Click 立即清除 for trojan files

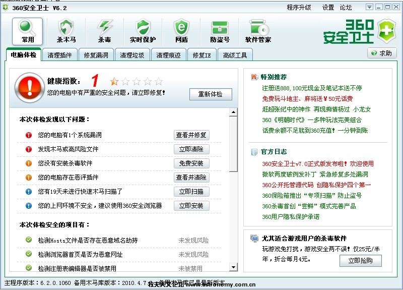click(x=191, y=149)
